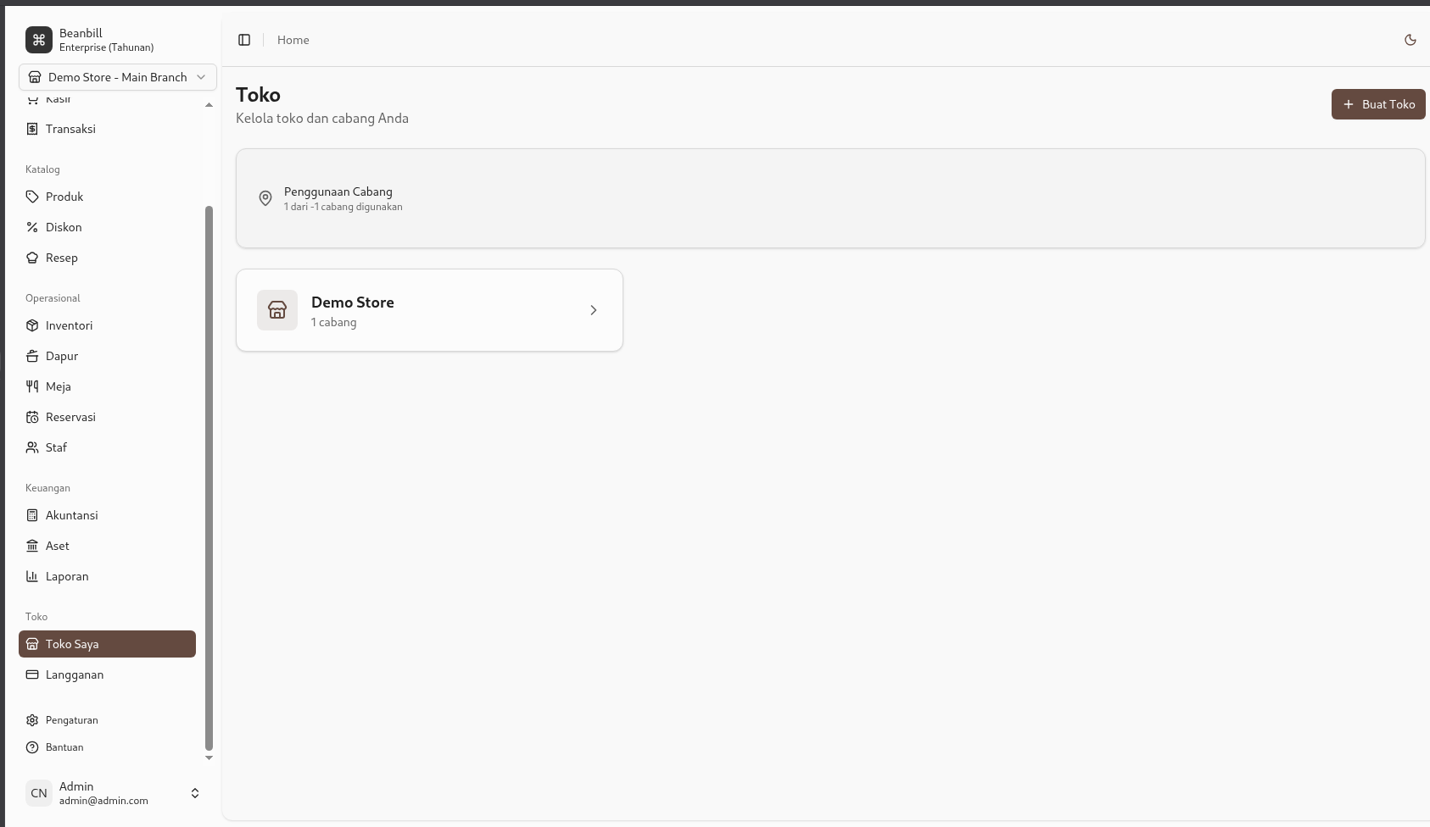Open the Laporan menu item
This screenshot has height=827, width=1430.
tap(67, 576)
